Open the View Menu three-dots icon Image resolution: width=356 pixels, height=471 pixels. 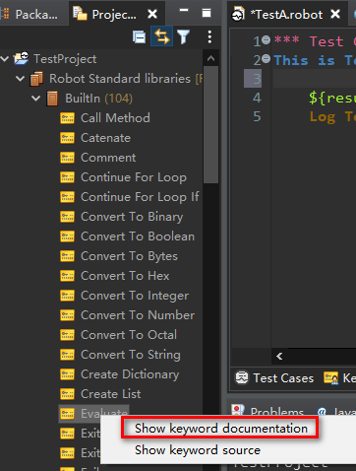(x=209, y=36)
